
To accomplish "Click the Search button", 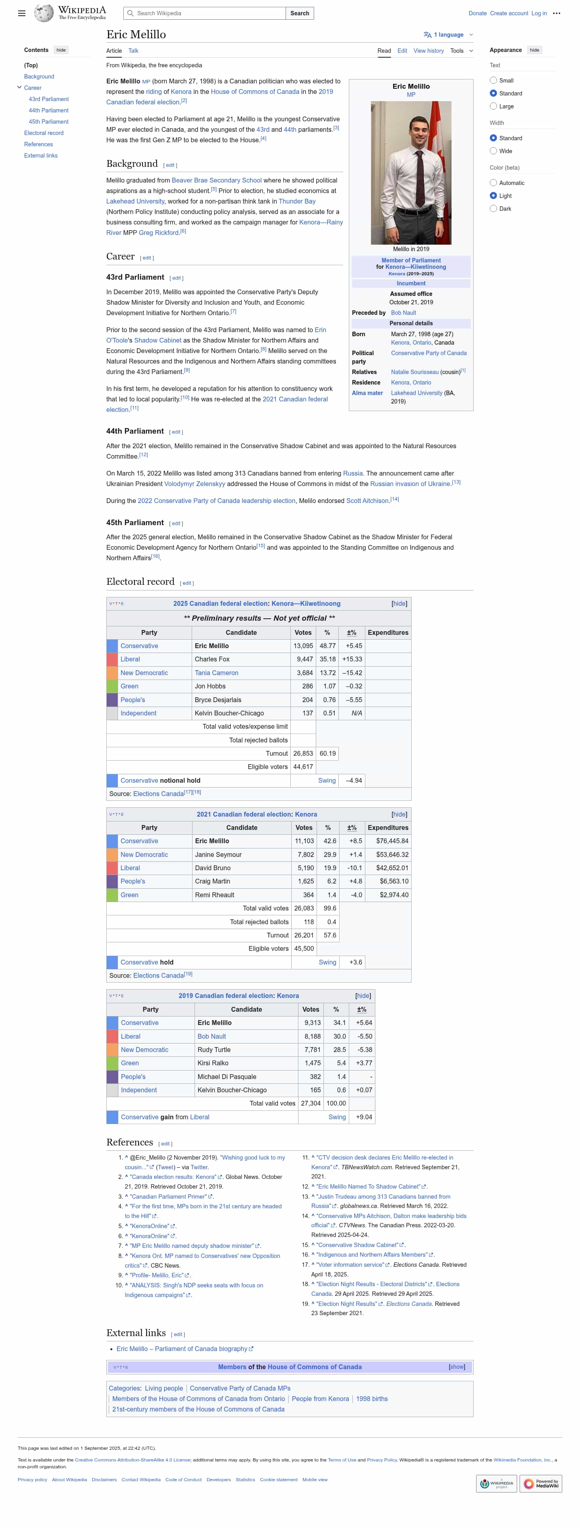I will [300, 13].
